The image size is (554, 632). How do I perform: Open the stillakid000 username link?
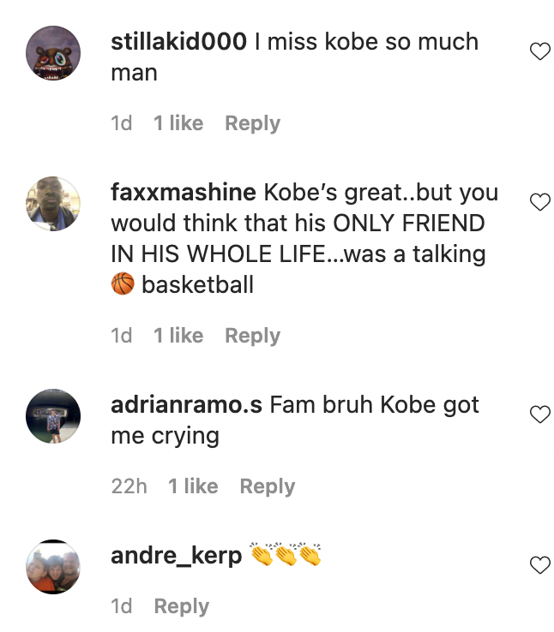point(179,42)
